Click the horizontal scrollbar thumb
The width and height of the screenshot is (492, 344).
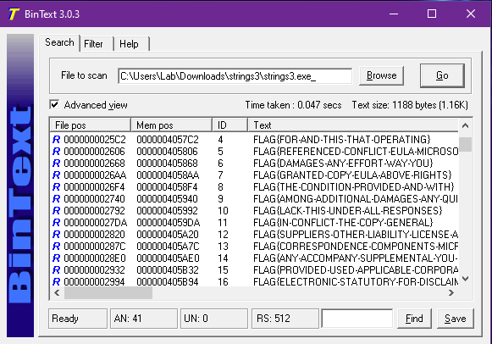108,293
